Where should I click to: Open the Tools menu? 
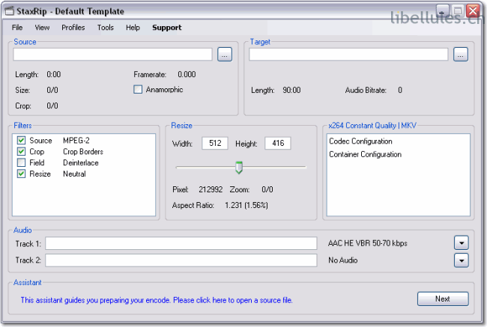[106, 28]
